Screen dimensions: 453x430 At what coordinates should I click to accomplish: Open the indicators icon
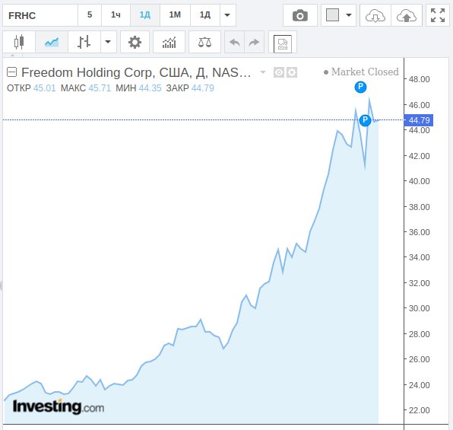[x=169, y=43]
